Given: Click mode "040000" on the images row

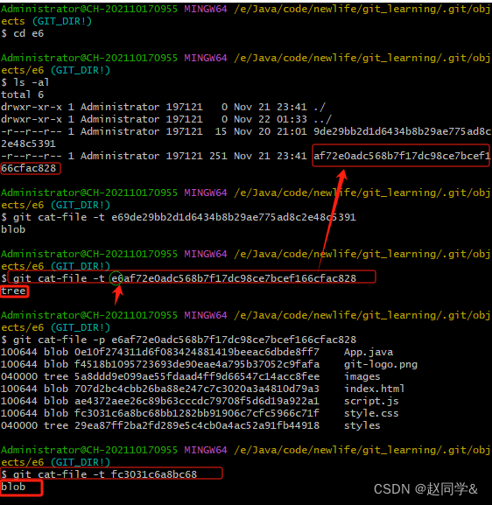Looking at the screenshot, I should point(19,376).
